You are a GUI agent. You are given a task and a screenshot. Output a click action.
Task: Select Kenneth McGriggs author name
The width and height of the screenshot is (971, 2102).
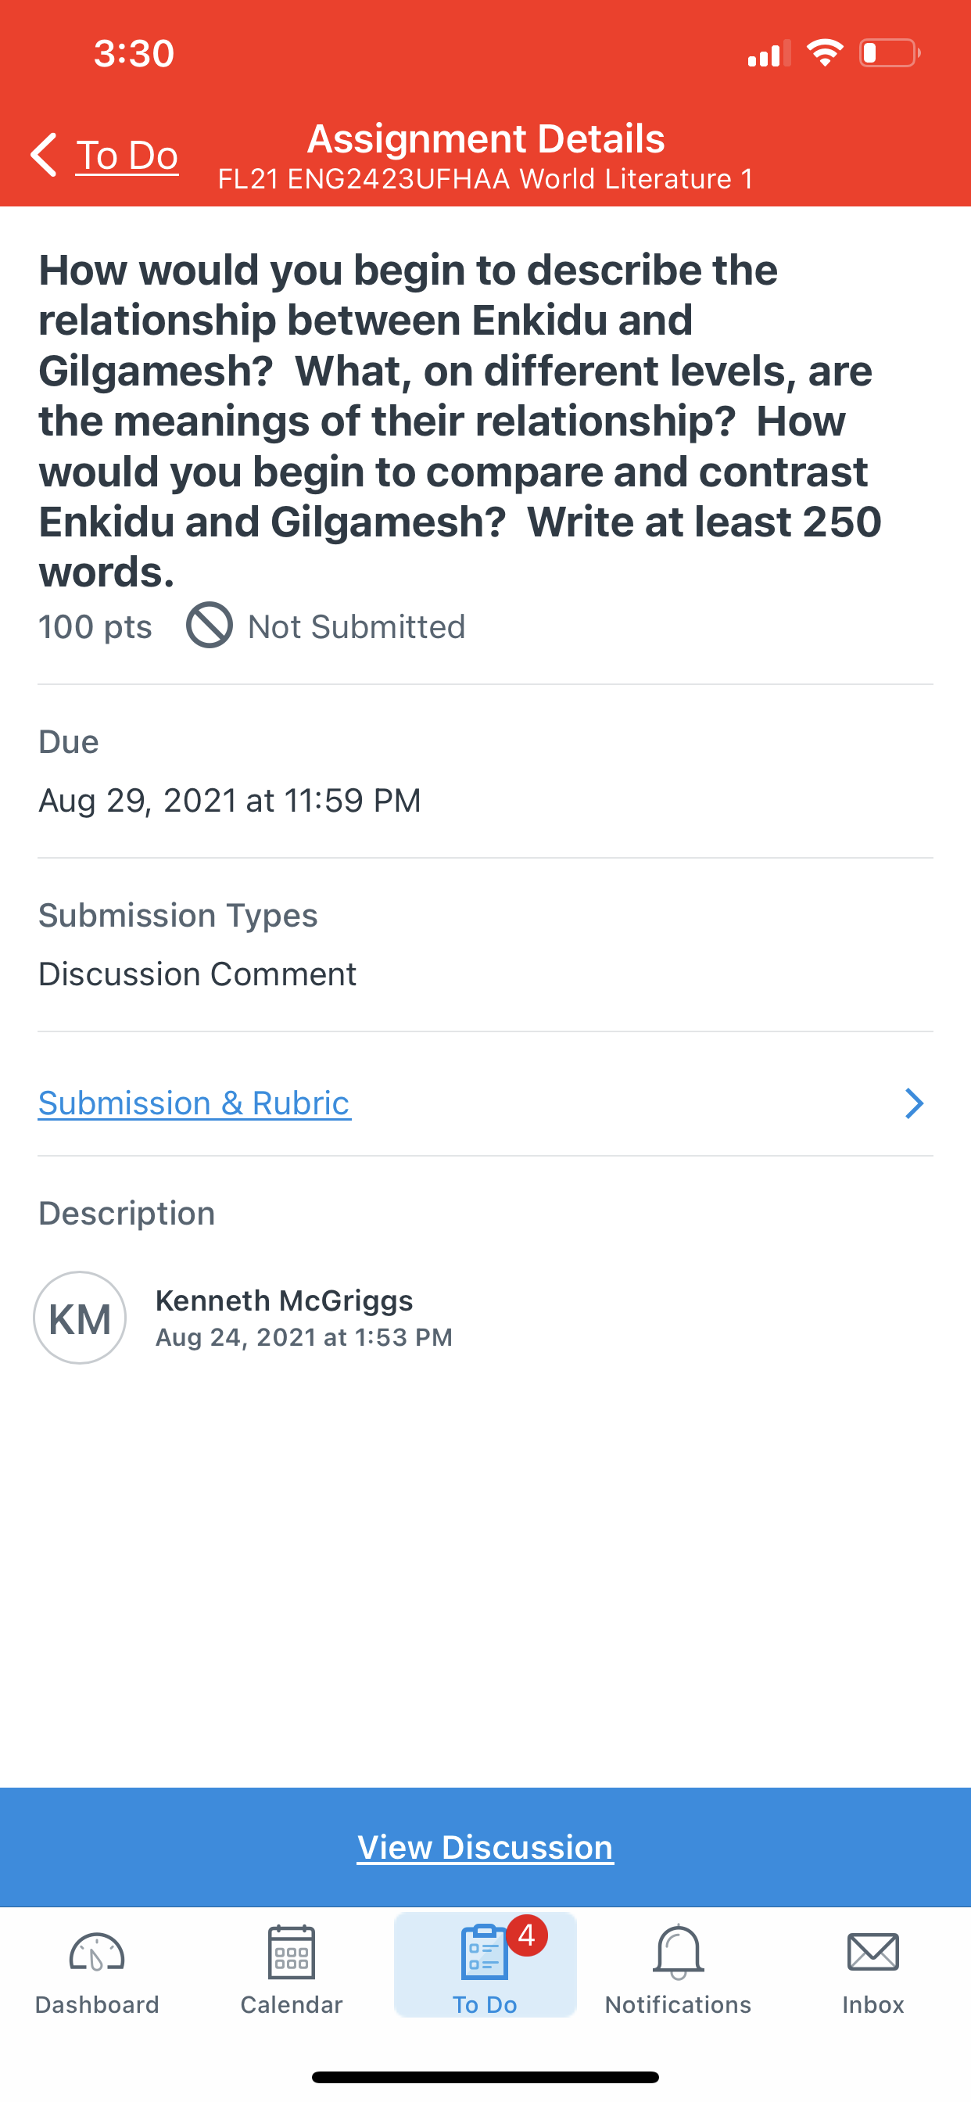(x=284, y=1300)
